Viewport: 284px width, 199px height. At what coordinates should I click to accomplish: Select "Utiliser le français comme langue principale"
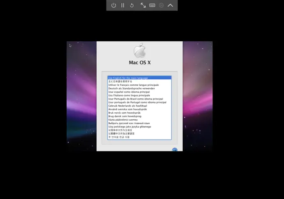pyautogui.click(x=140, y=85)
